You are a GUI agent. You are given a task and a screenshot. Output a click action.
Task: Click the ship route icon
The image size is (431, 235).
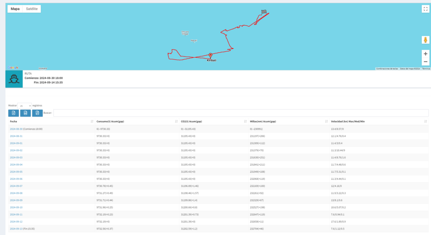click(14, 79)
